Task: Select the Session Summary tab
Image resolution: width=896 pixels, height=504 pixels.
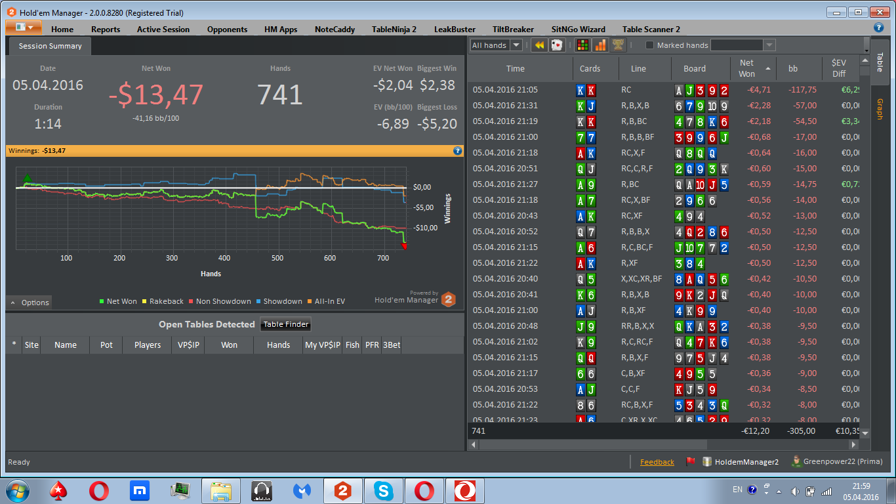Action: tap(50, 46)
